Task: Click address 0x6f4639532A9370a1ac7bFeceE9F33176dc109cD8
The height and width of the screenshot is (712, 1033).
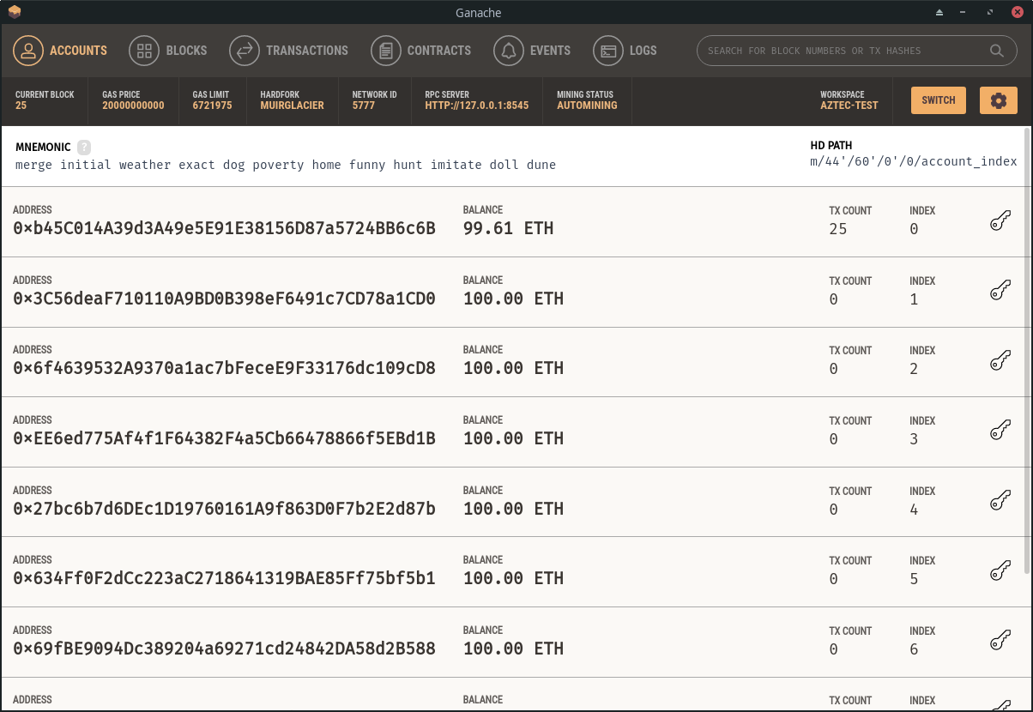Action: 225,369
